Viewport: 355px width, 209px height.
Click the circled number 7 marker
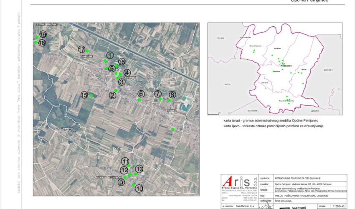click(x=157, y=94)
